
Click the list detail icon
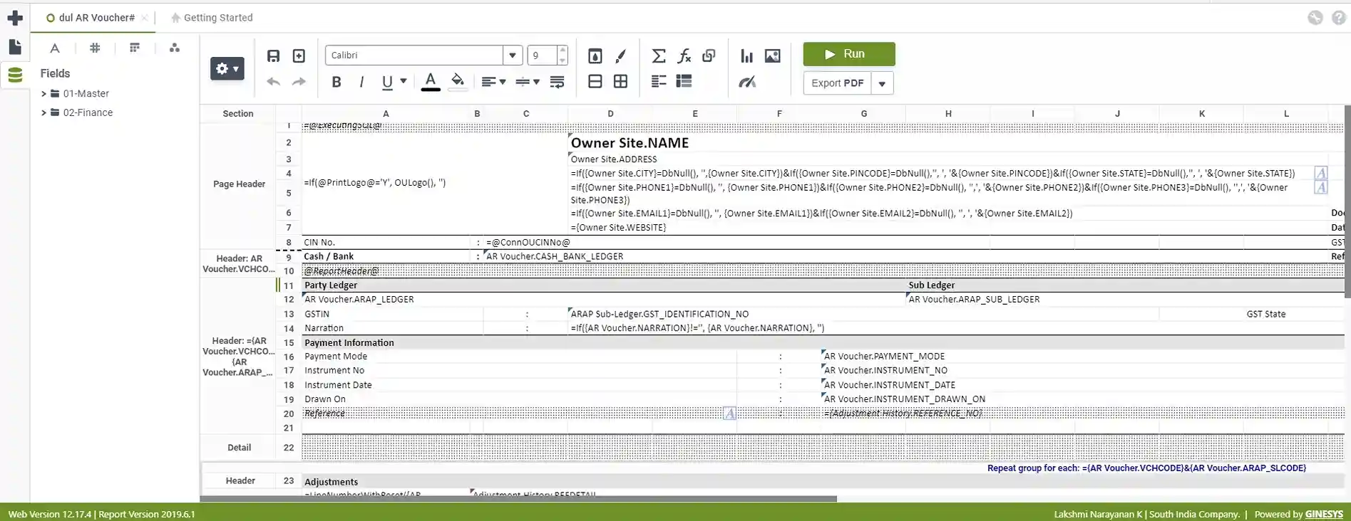point(684,82)
